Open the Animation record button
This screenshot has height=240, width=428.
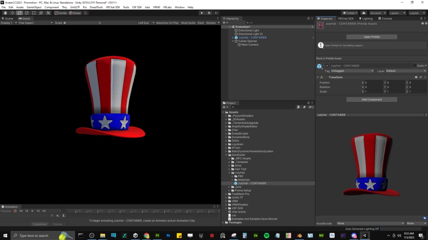pyautogui.click(x=15, y=211)
